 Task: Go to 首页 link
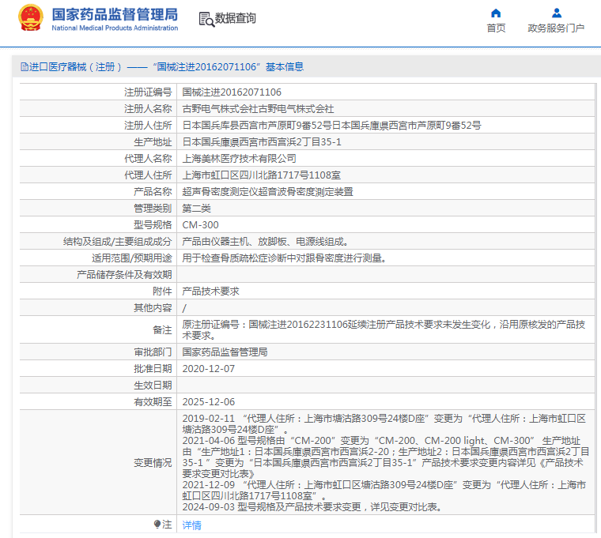(x=496, y=28)
